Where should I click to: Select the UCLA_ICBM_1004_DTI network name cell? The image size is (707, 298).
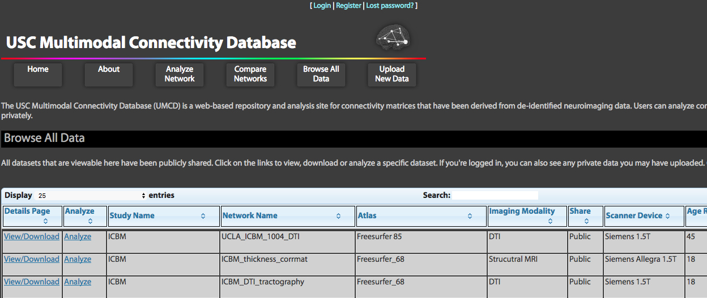(x=288, y=241)
